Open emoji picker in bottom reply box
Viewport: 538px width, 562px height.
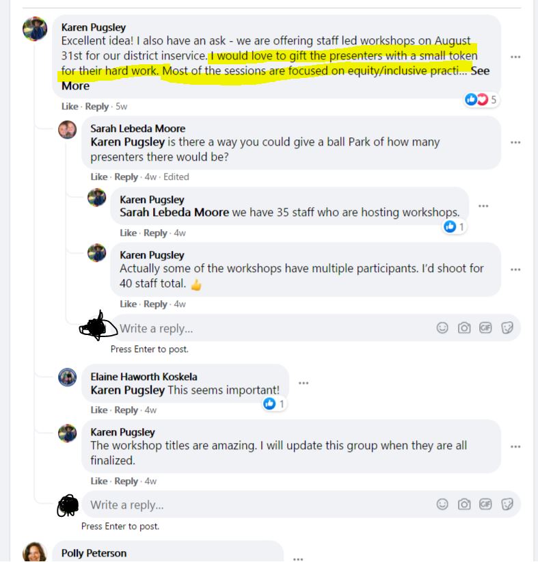[442, 504]
